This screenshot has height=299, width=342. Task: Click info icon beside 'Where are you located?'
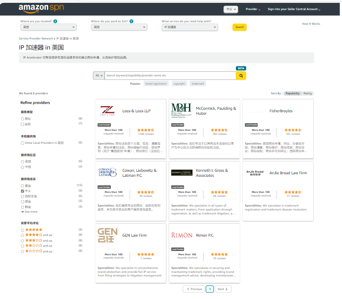click(55, 22)
